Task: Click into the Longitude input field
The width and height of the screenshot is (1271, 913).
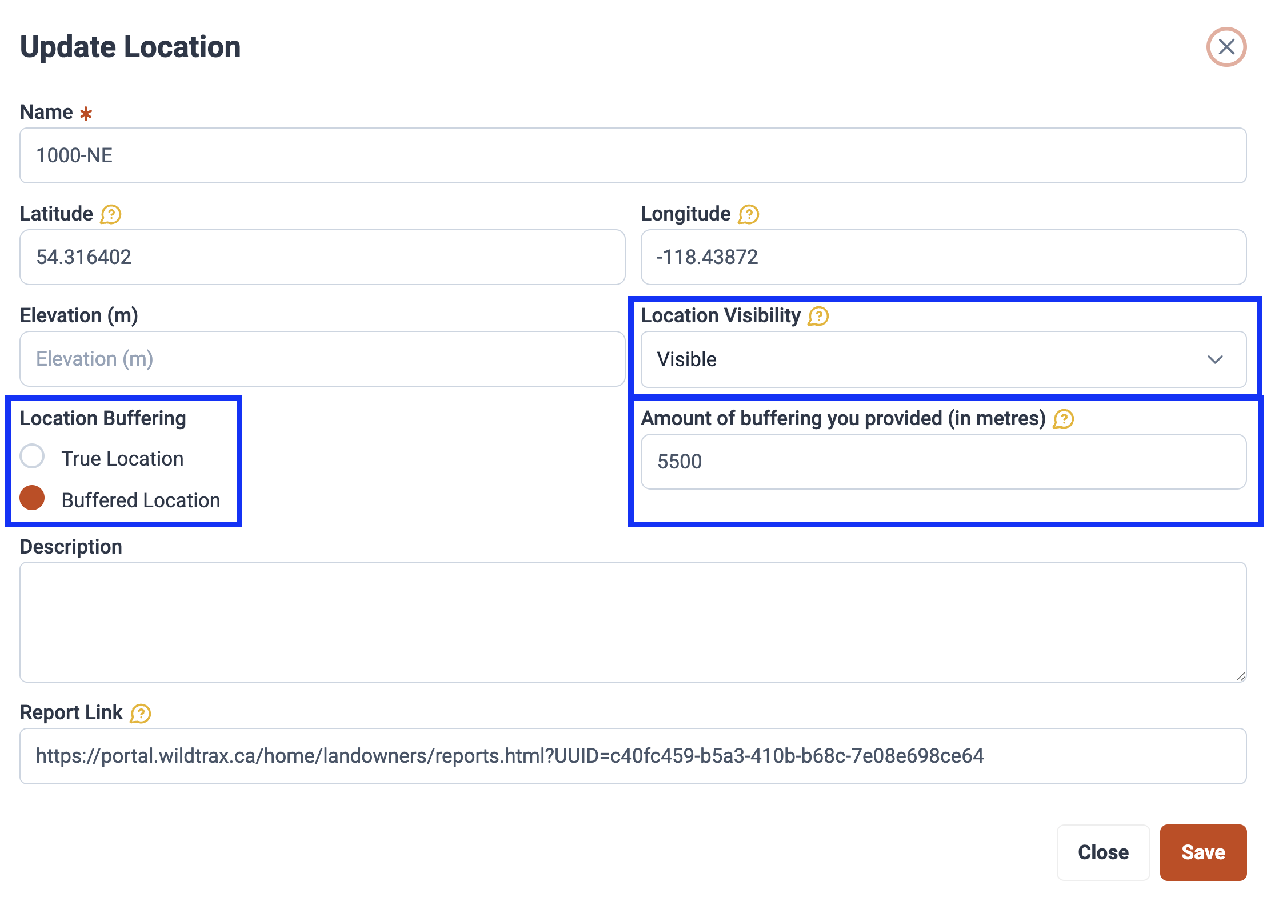Action: coord(943,257)
